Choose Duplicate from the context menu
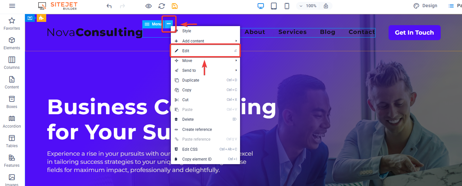 (x=205, y=80)
